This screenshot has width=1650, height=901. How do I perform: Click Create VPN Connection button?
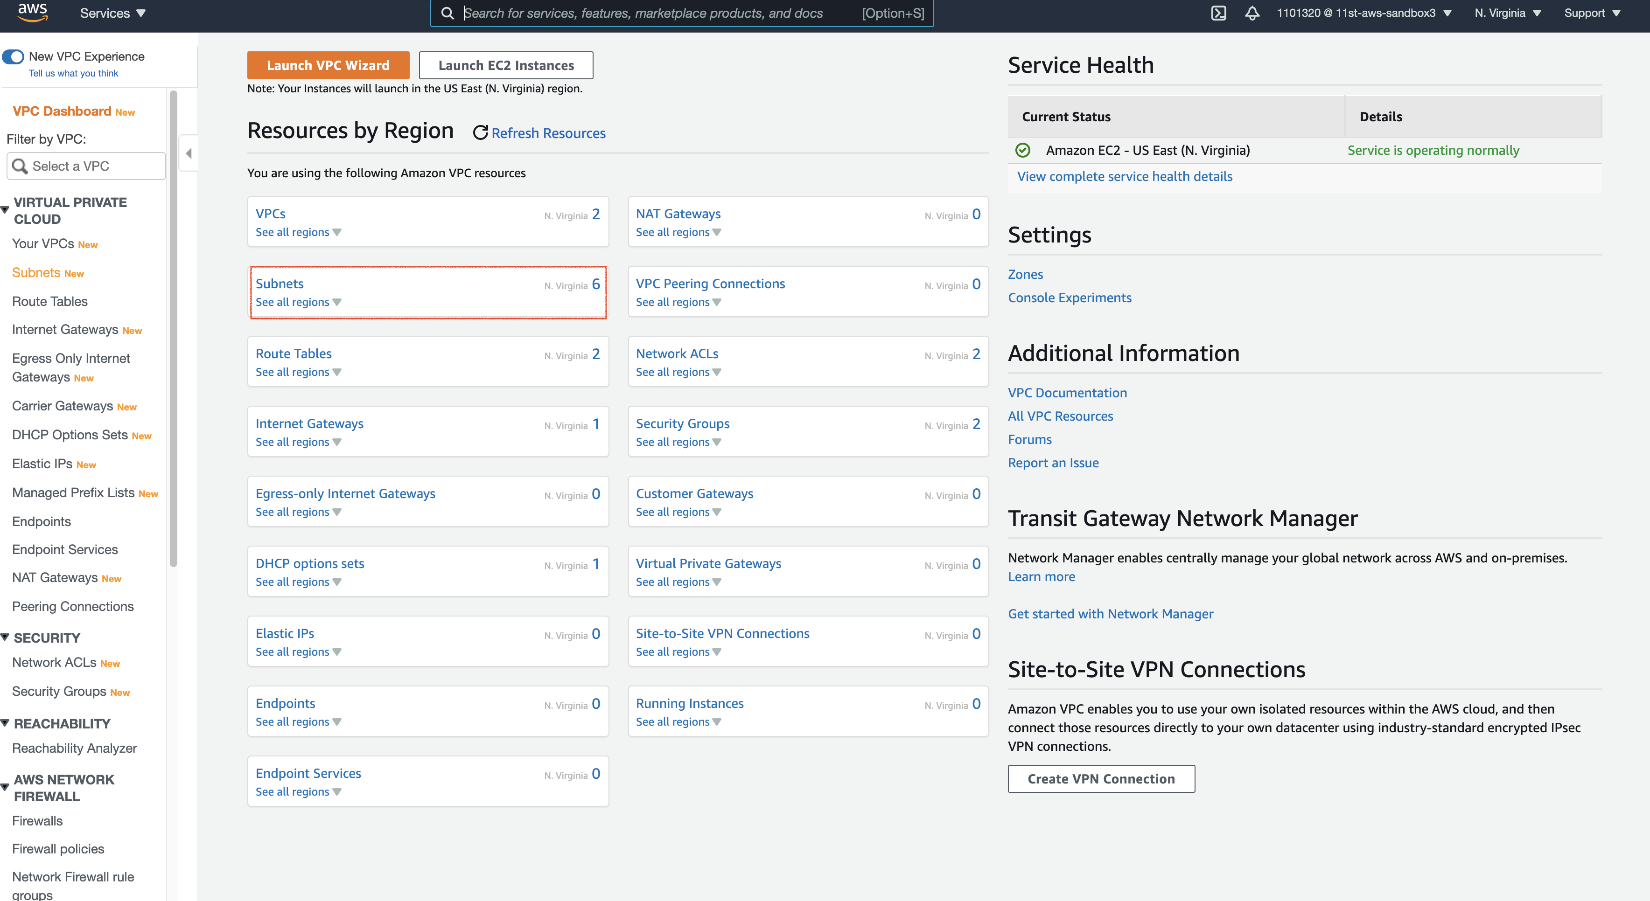(1101, 779)
